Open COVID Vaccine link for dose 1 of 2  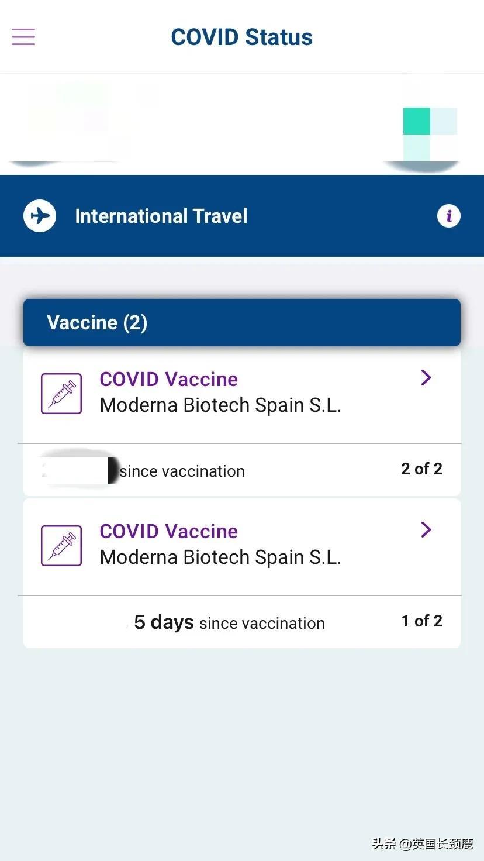point(168,531)
